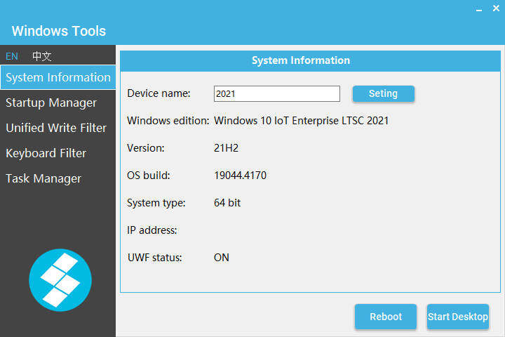This screenshot has width=505, height=337.
Task: Select Keyboard Filter in sidebar
Action: tap(46, 153)
